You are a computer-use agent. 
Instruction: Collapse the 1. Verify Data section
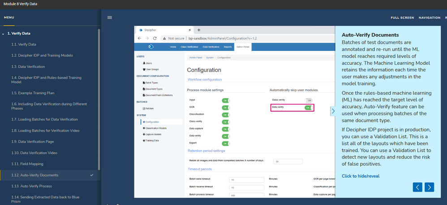coord(4,33)
